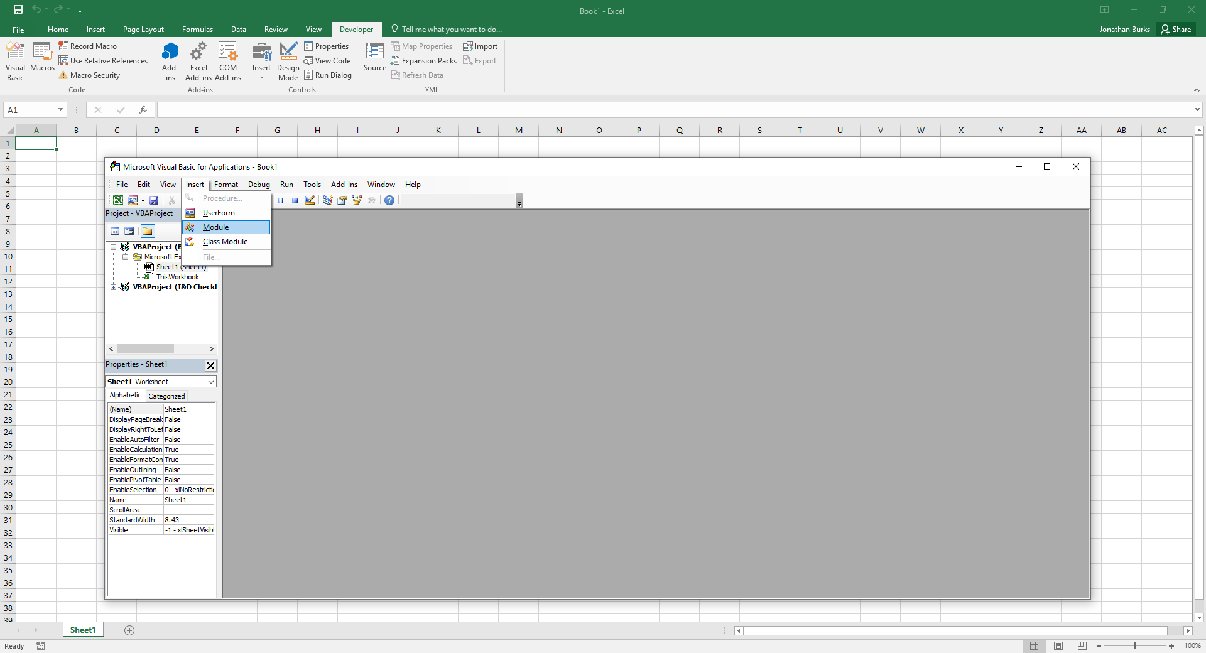Choose UserForm from Insert menu

tap(226, 213)
